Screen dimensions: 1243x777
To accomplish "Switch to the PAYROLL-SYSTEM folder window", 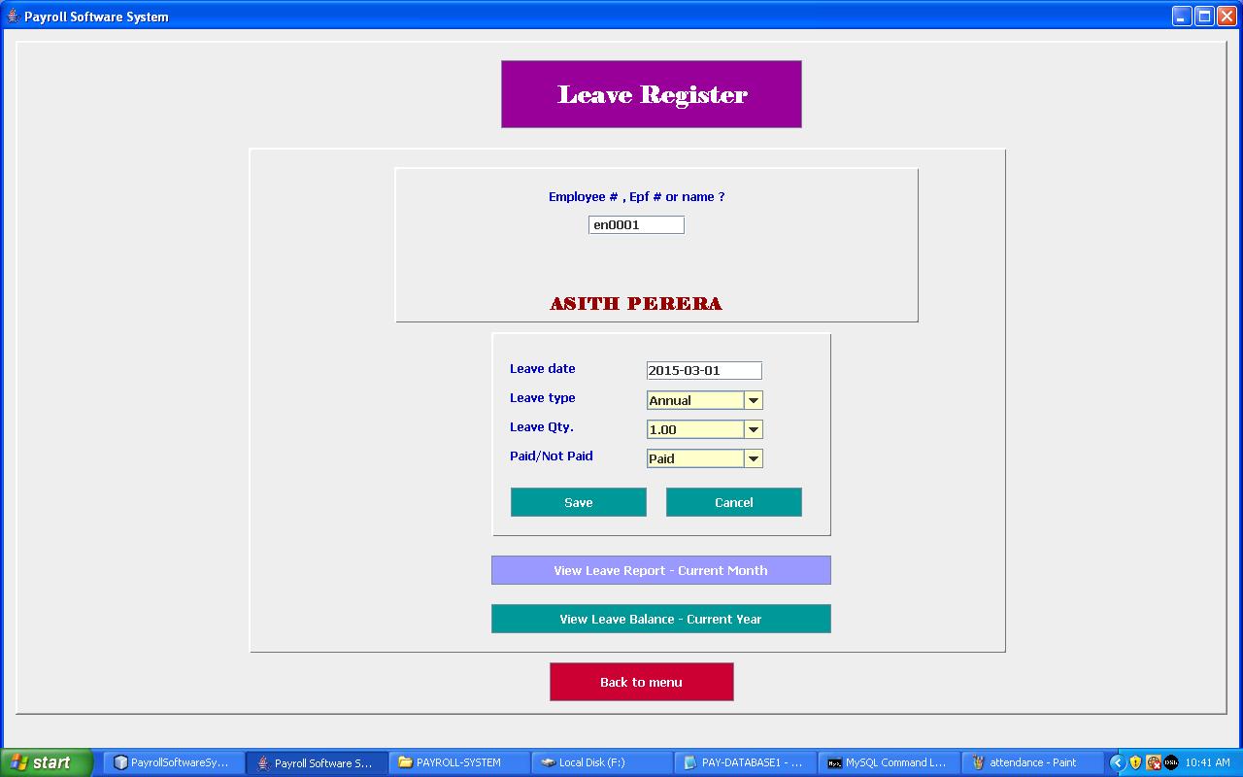I will 458,762.
